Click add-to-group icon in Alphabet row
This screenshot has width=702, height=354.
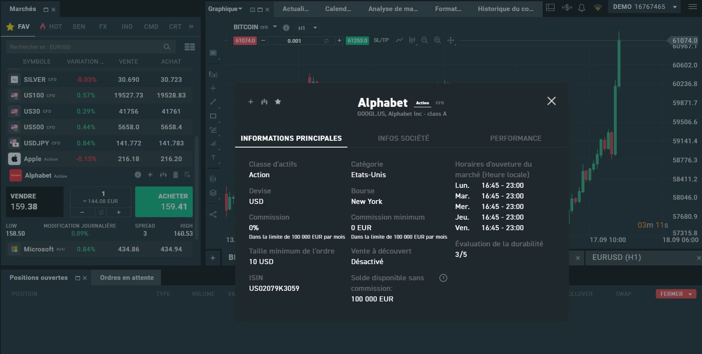[x=187, y=175]
